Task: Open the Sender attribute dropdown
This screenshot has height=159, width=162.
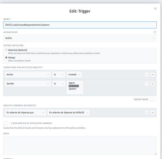Action: point(28,84)
